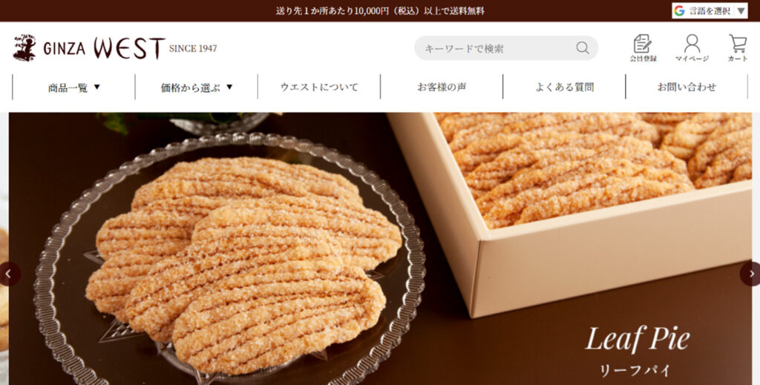Screen dimensions: 760x385
Task: Click the free shipping announcement bar
Action: (x=380, y=10)
